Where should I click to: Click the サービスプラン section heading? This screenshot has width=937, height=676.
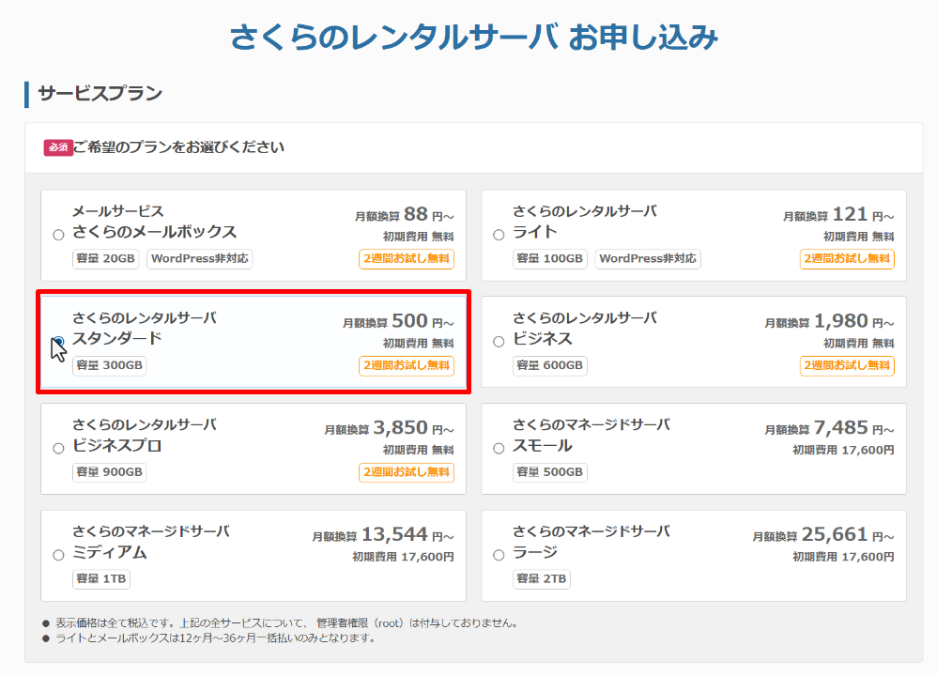pyautogui.click(x=100, y=94)
